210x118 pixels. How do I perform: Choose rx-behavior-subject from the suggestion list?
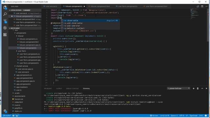(x=90, y=28)
